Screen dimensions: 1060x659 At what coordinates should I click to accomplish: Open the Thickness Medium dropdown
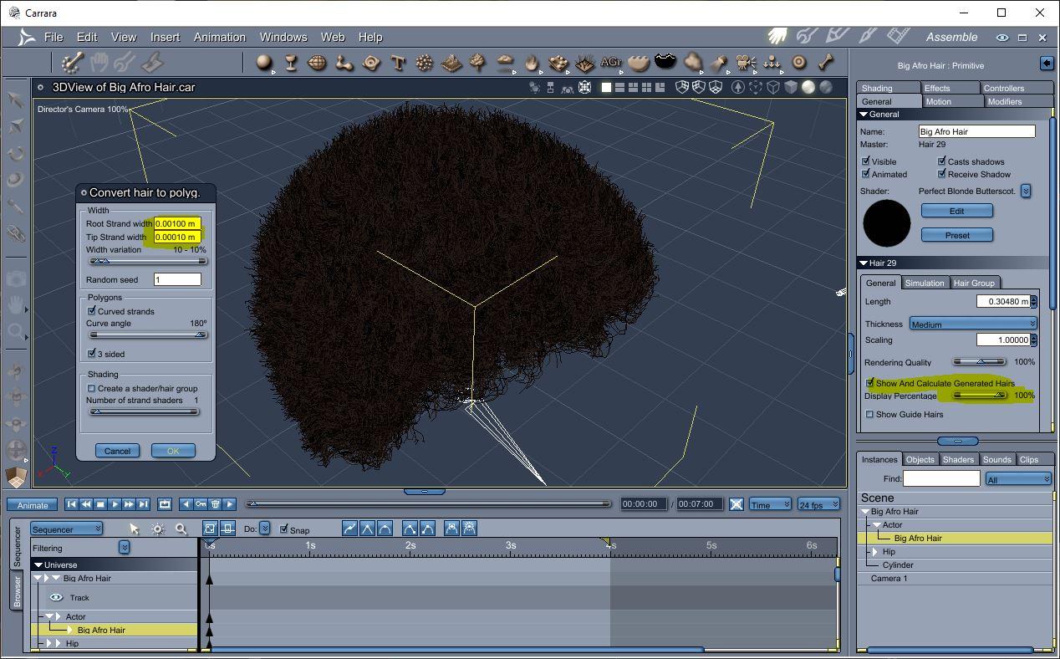(x=973, y=324)
